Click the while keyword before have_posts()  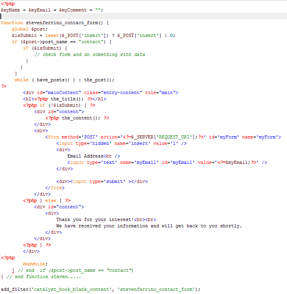[x=21, y=80]
